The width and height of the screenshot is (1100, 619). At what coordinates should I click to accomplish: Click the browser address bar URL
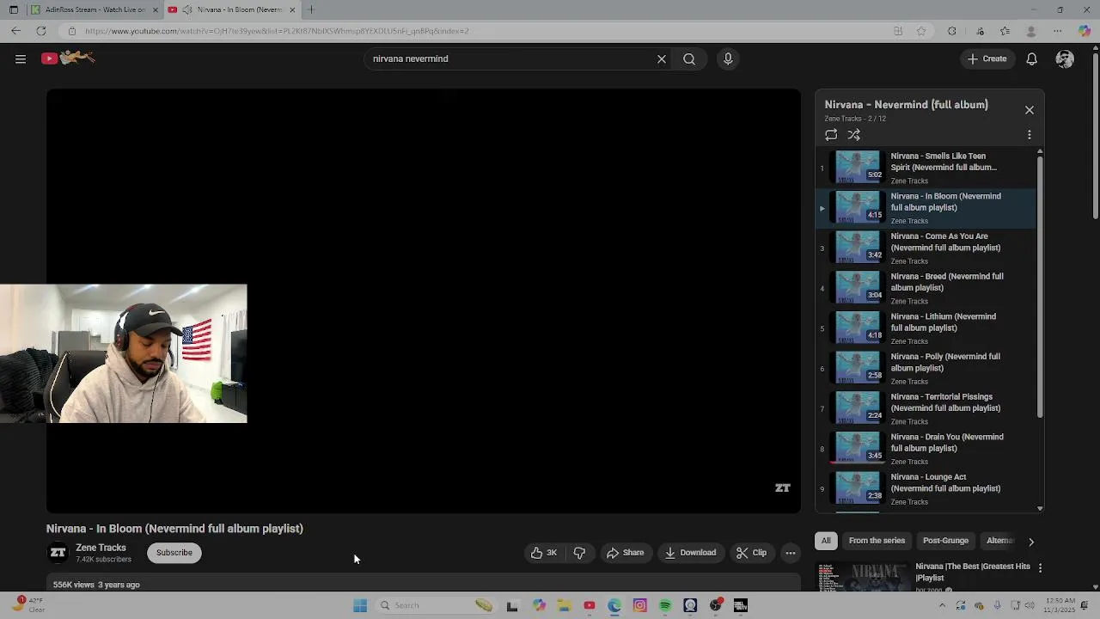(x=277, y=31)
